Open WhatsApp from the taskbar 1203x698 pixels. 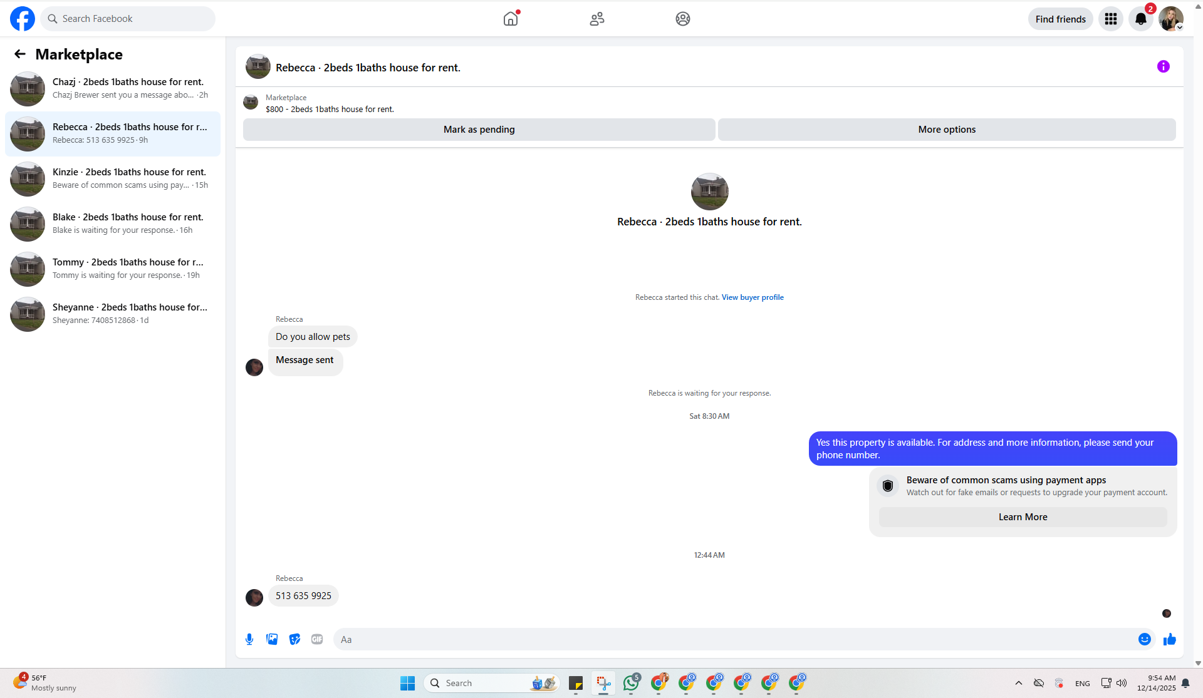pyautogui.click(x=631, y=683)
